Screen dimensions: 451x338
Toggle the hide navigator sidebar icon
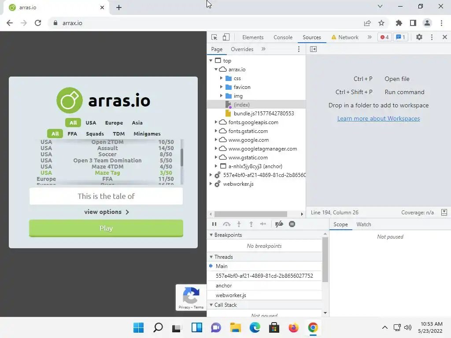tap(313, 49)
